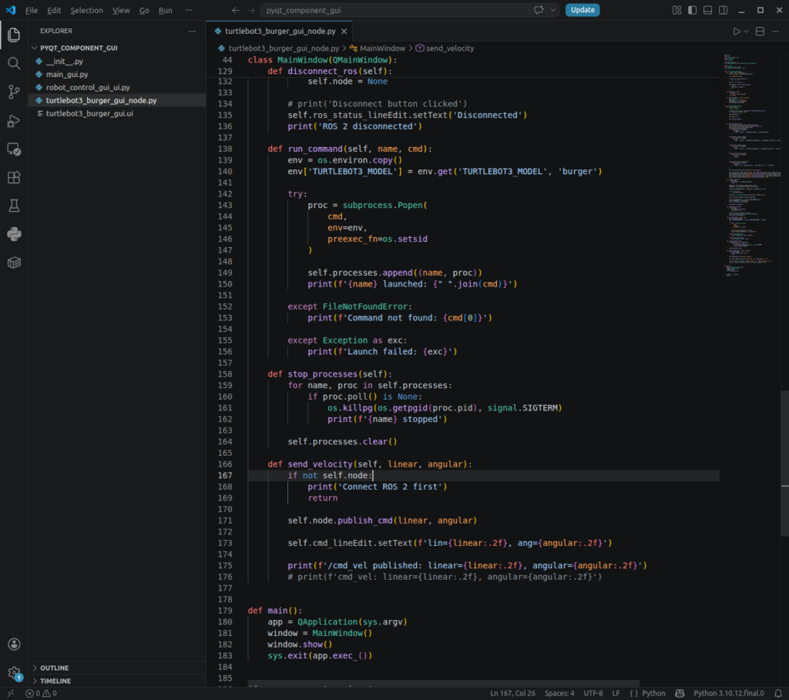Open the Selection menu
Image resolution: width=789 pixels, height=700 pixels.
click(x=86, y=10)
